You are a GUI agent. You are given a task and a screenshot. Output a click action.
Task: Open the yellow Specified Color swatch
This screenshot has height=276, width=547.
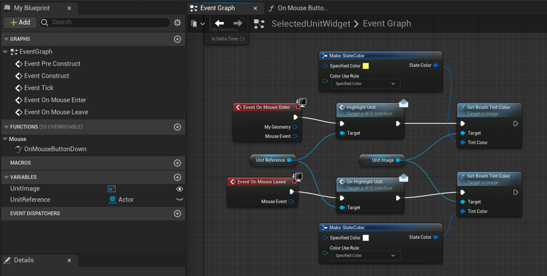366,66
